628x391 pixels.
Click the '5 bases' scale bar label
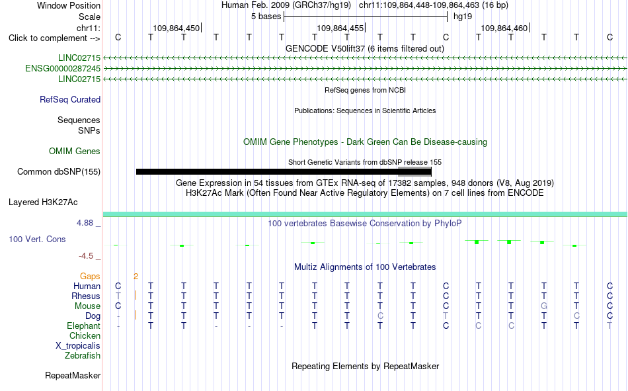pos(266,17)
